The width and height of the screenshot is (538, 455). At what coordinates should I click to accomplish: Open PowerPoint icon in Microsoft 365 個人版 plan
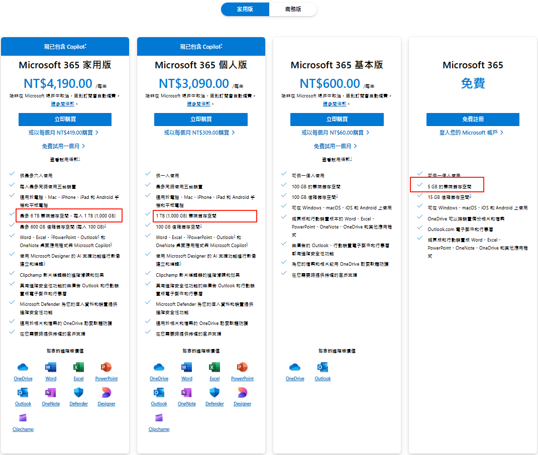coord(242,367)
